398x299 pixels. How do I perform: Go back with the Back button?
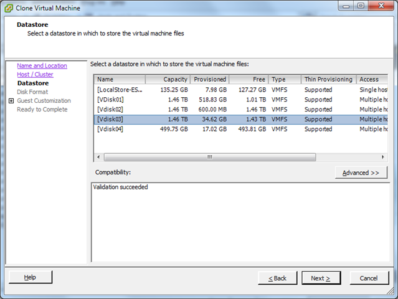click(x=277, y=278)
